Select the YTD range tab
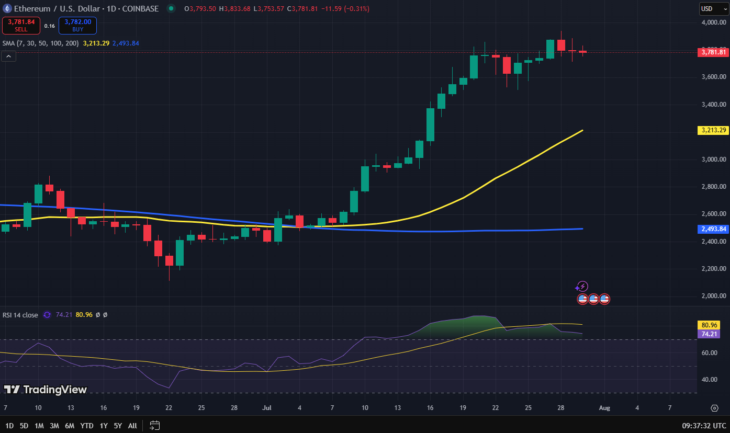 (x=87, y=426)
